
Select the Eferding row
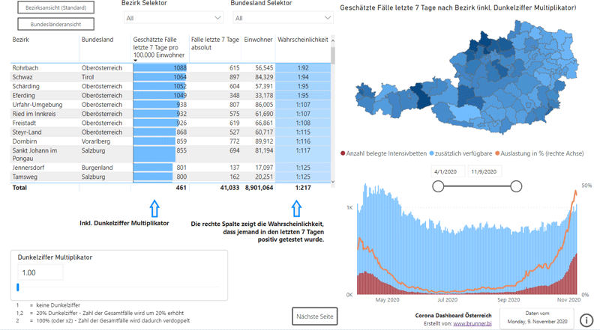tap(171, 95)
